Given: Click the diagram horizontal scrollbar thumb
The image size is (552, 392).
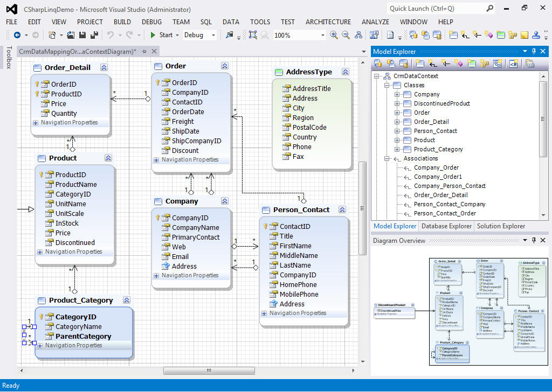Looking at the screenshot, I should pyautogui.click(x=209, y=370).
